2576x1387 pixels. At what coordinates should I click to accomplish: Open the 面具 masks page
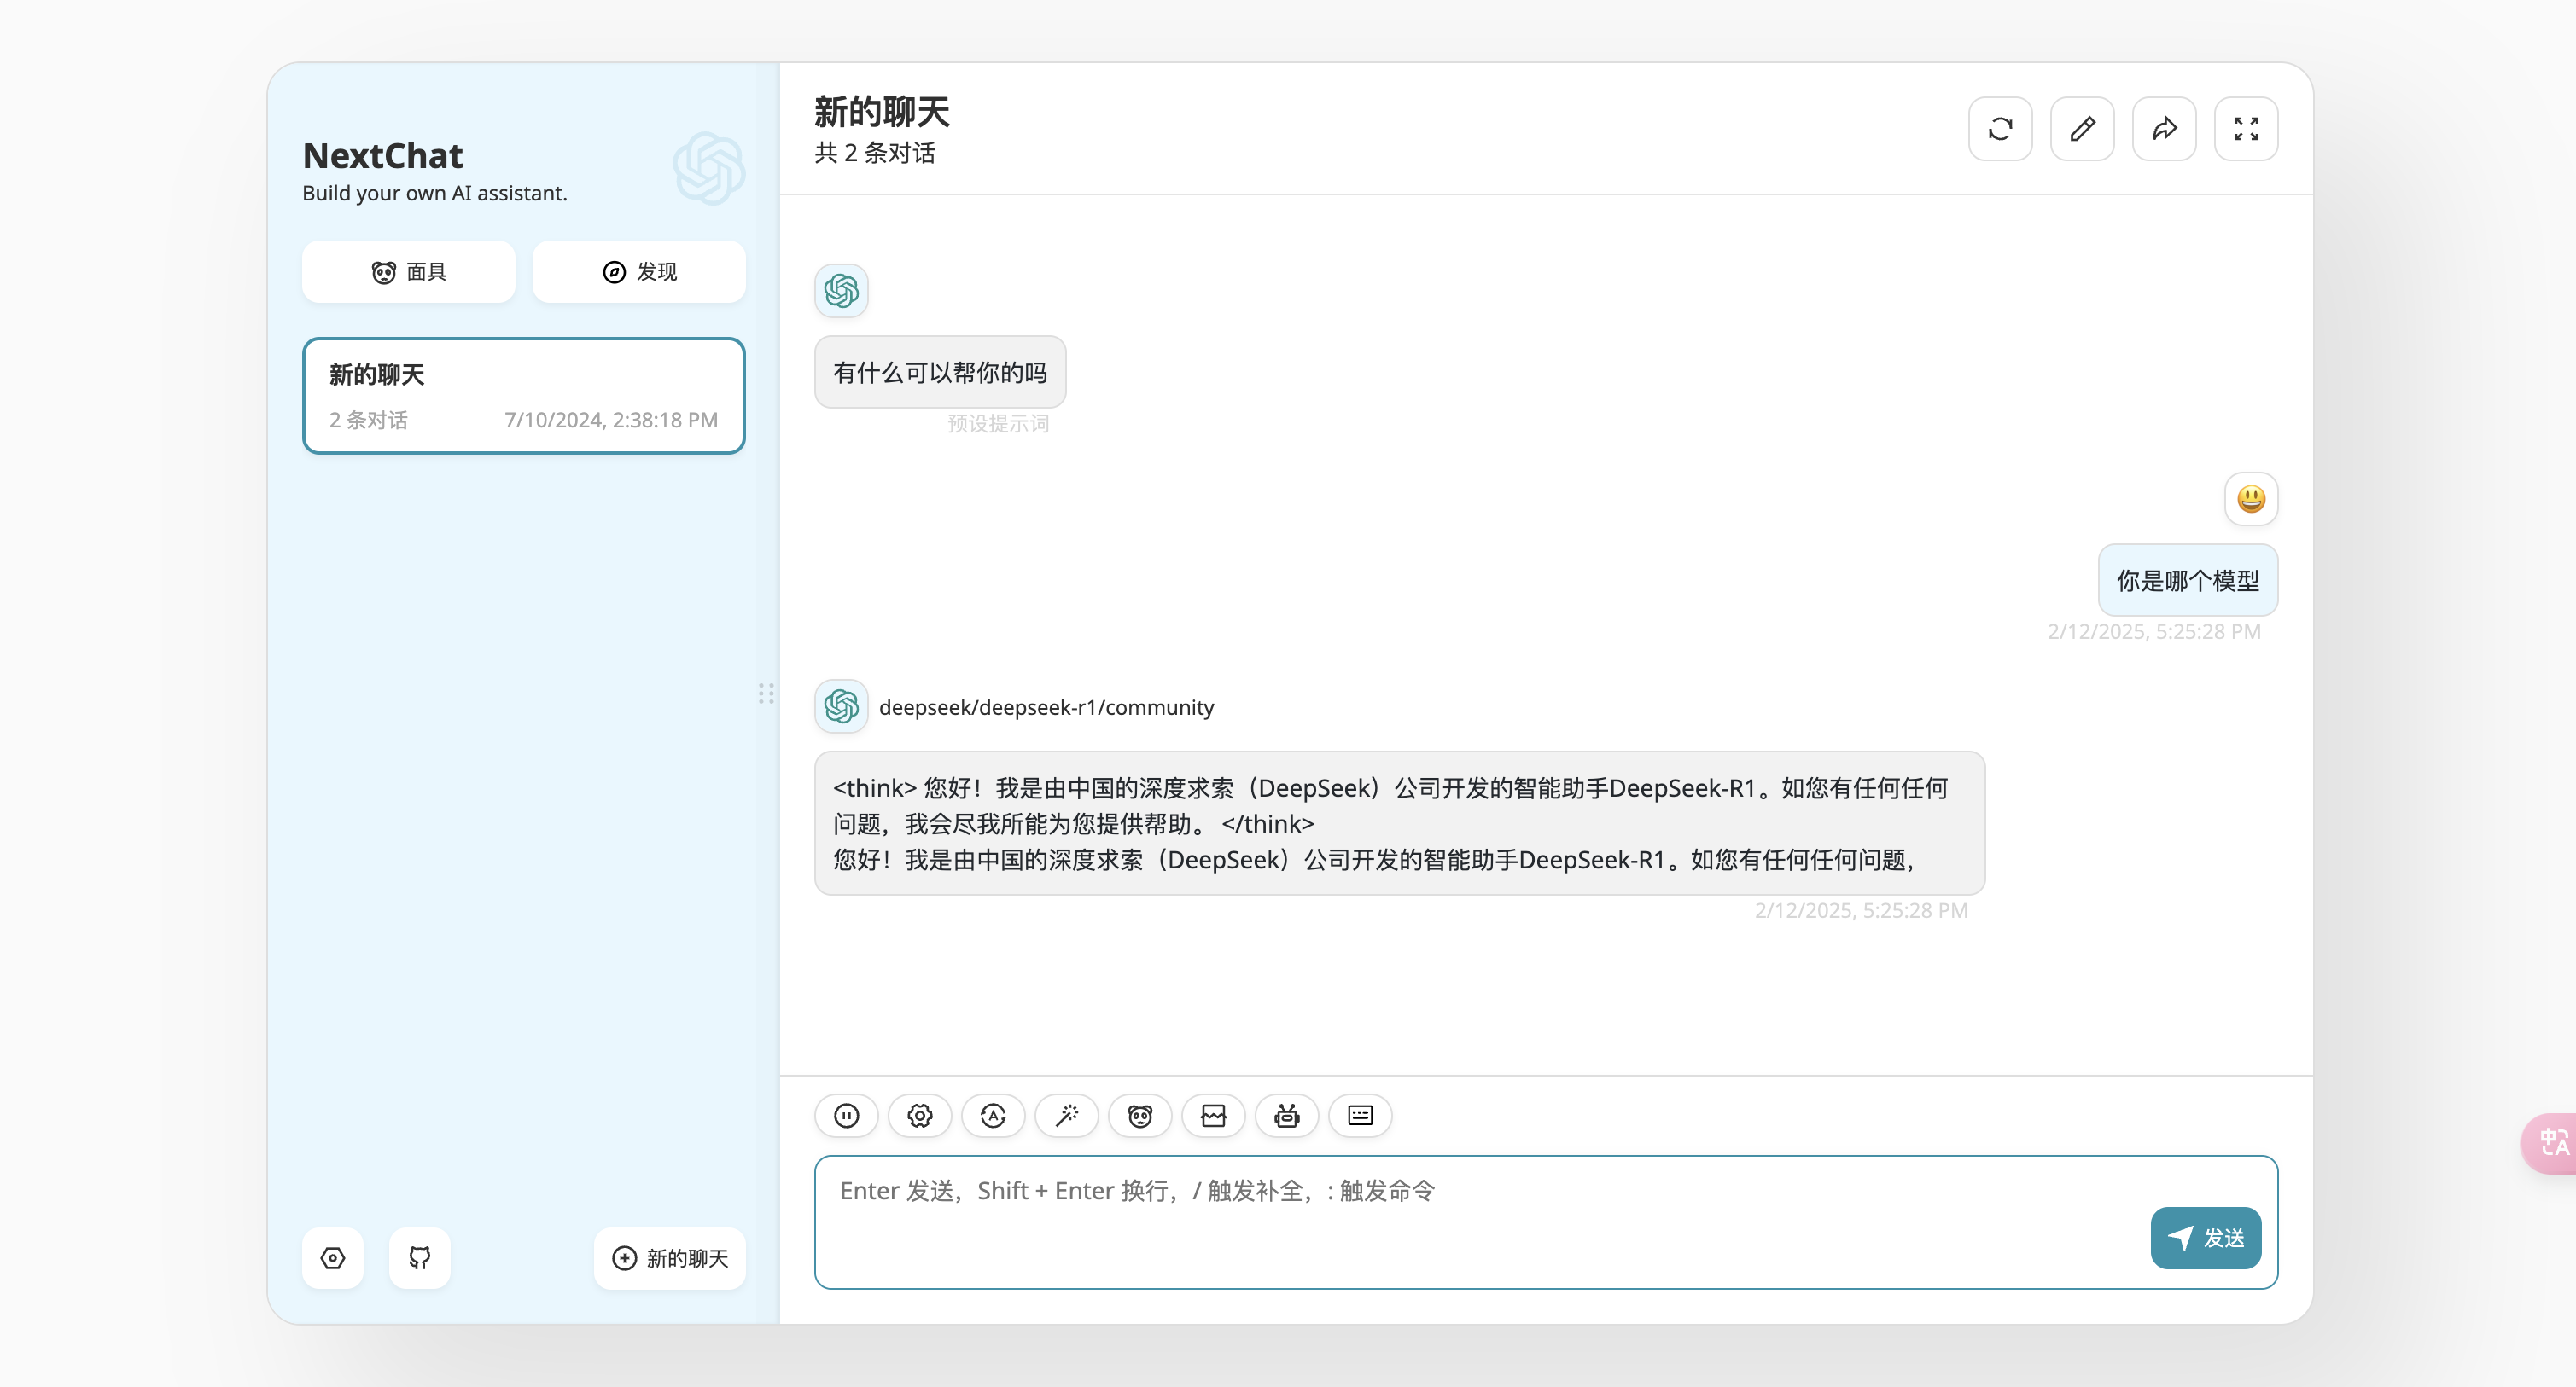(409, 272)
